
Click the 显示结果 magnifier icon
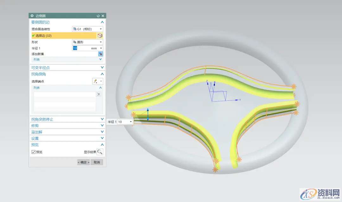tap(100, 152)
